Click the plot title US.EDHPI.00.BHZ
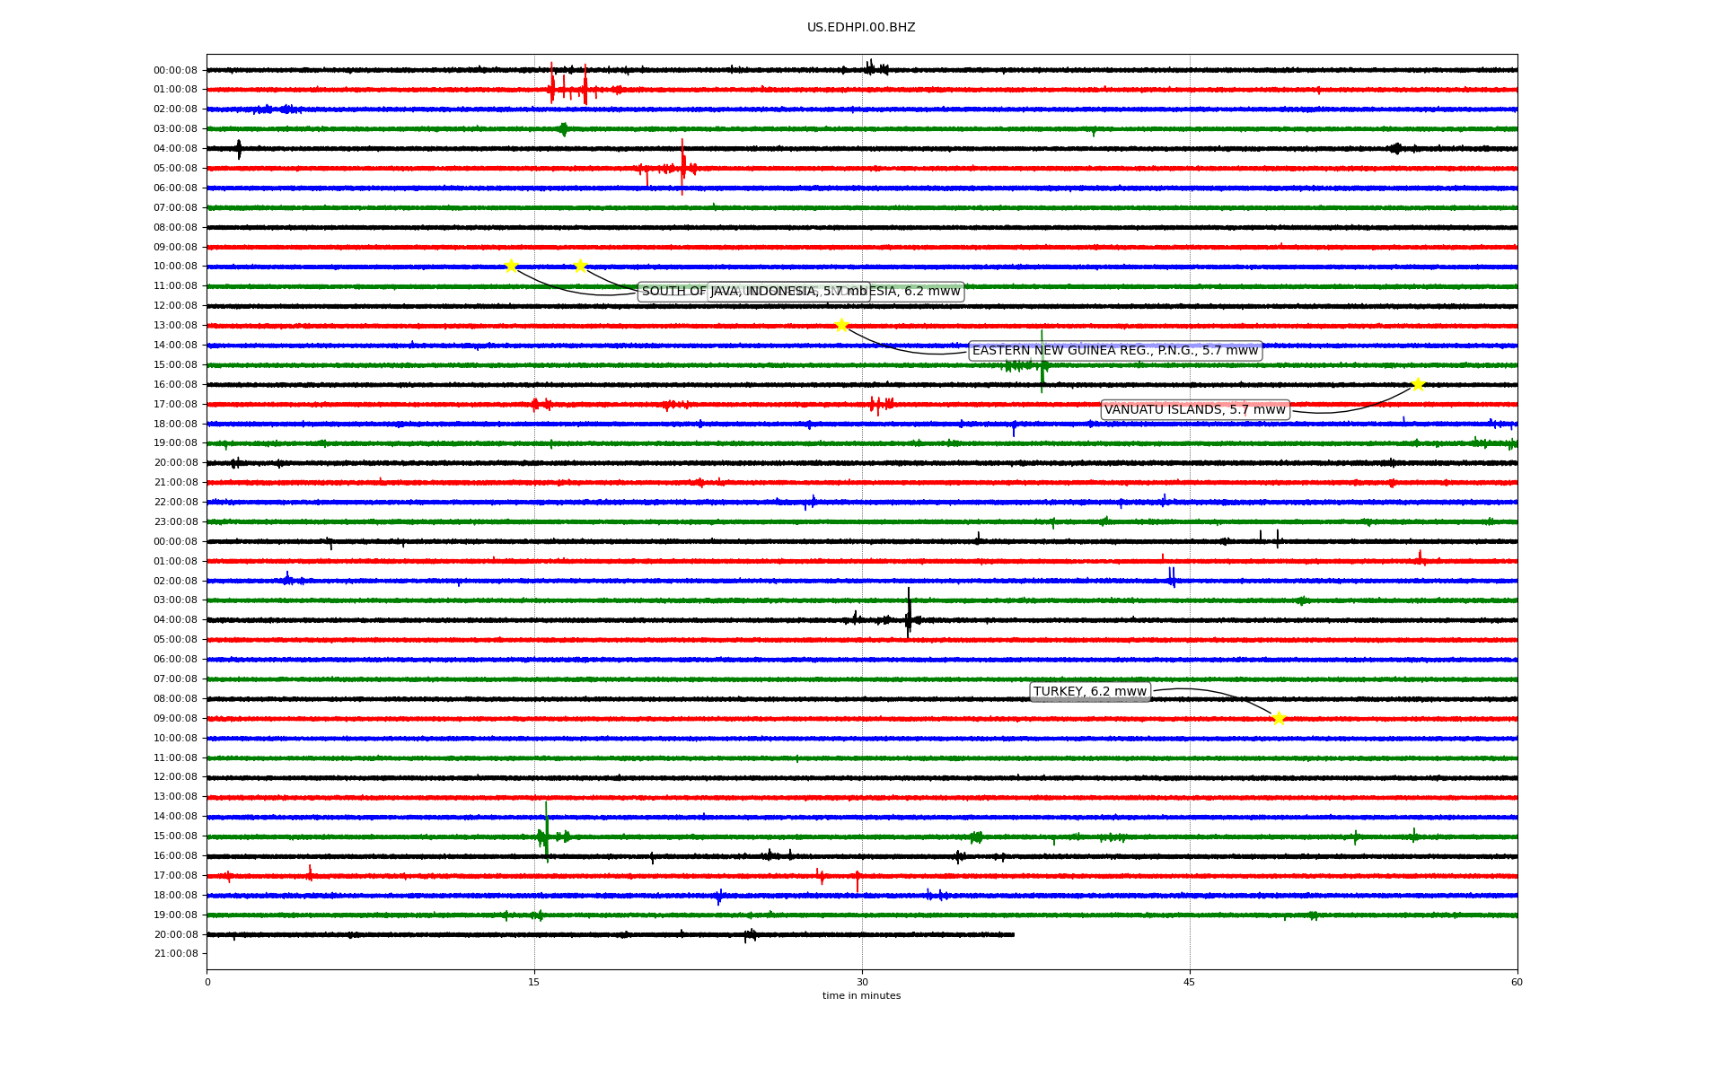The width and height of the screenshot is (1724, 1077). point(861,28)
